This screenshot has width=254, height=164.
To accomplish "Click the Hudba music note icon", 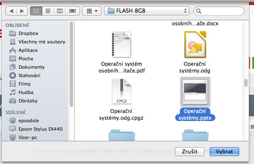I will coord(13,92).
